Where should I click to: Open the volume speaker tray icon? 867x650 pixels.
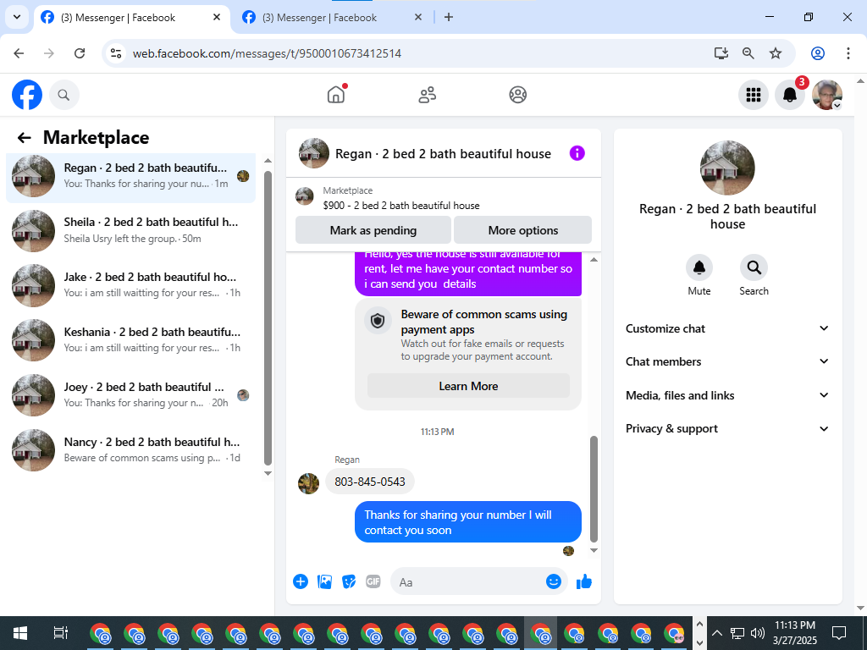[x=758, y=633]
